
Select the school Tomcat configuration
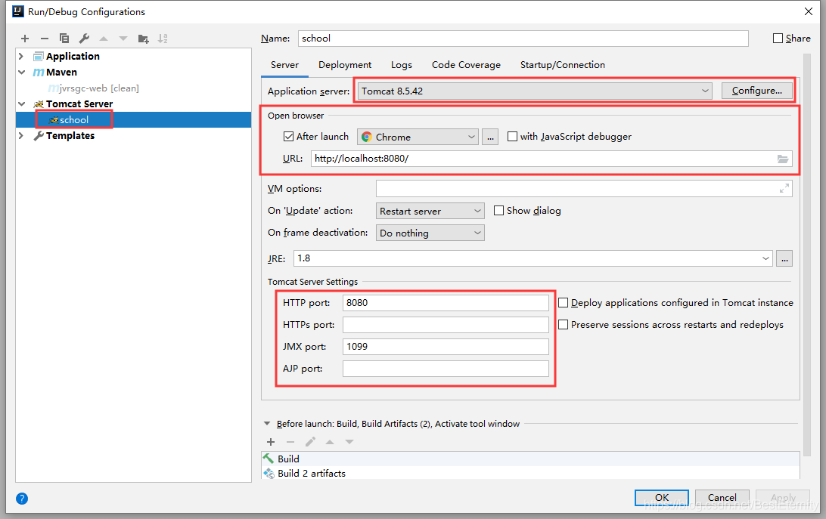(x=133, y=120)
